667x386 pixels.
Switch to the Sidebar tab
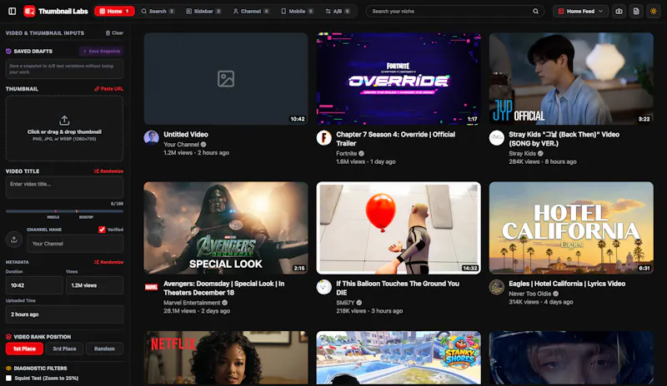(203, 11)
